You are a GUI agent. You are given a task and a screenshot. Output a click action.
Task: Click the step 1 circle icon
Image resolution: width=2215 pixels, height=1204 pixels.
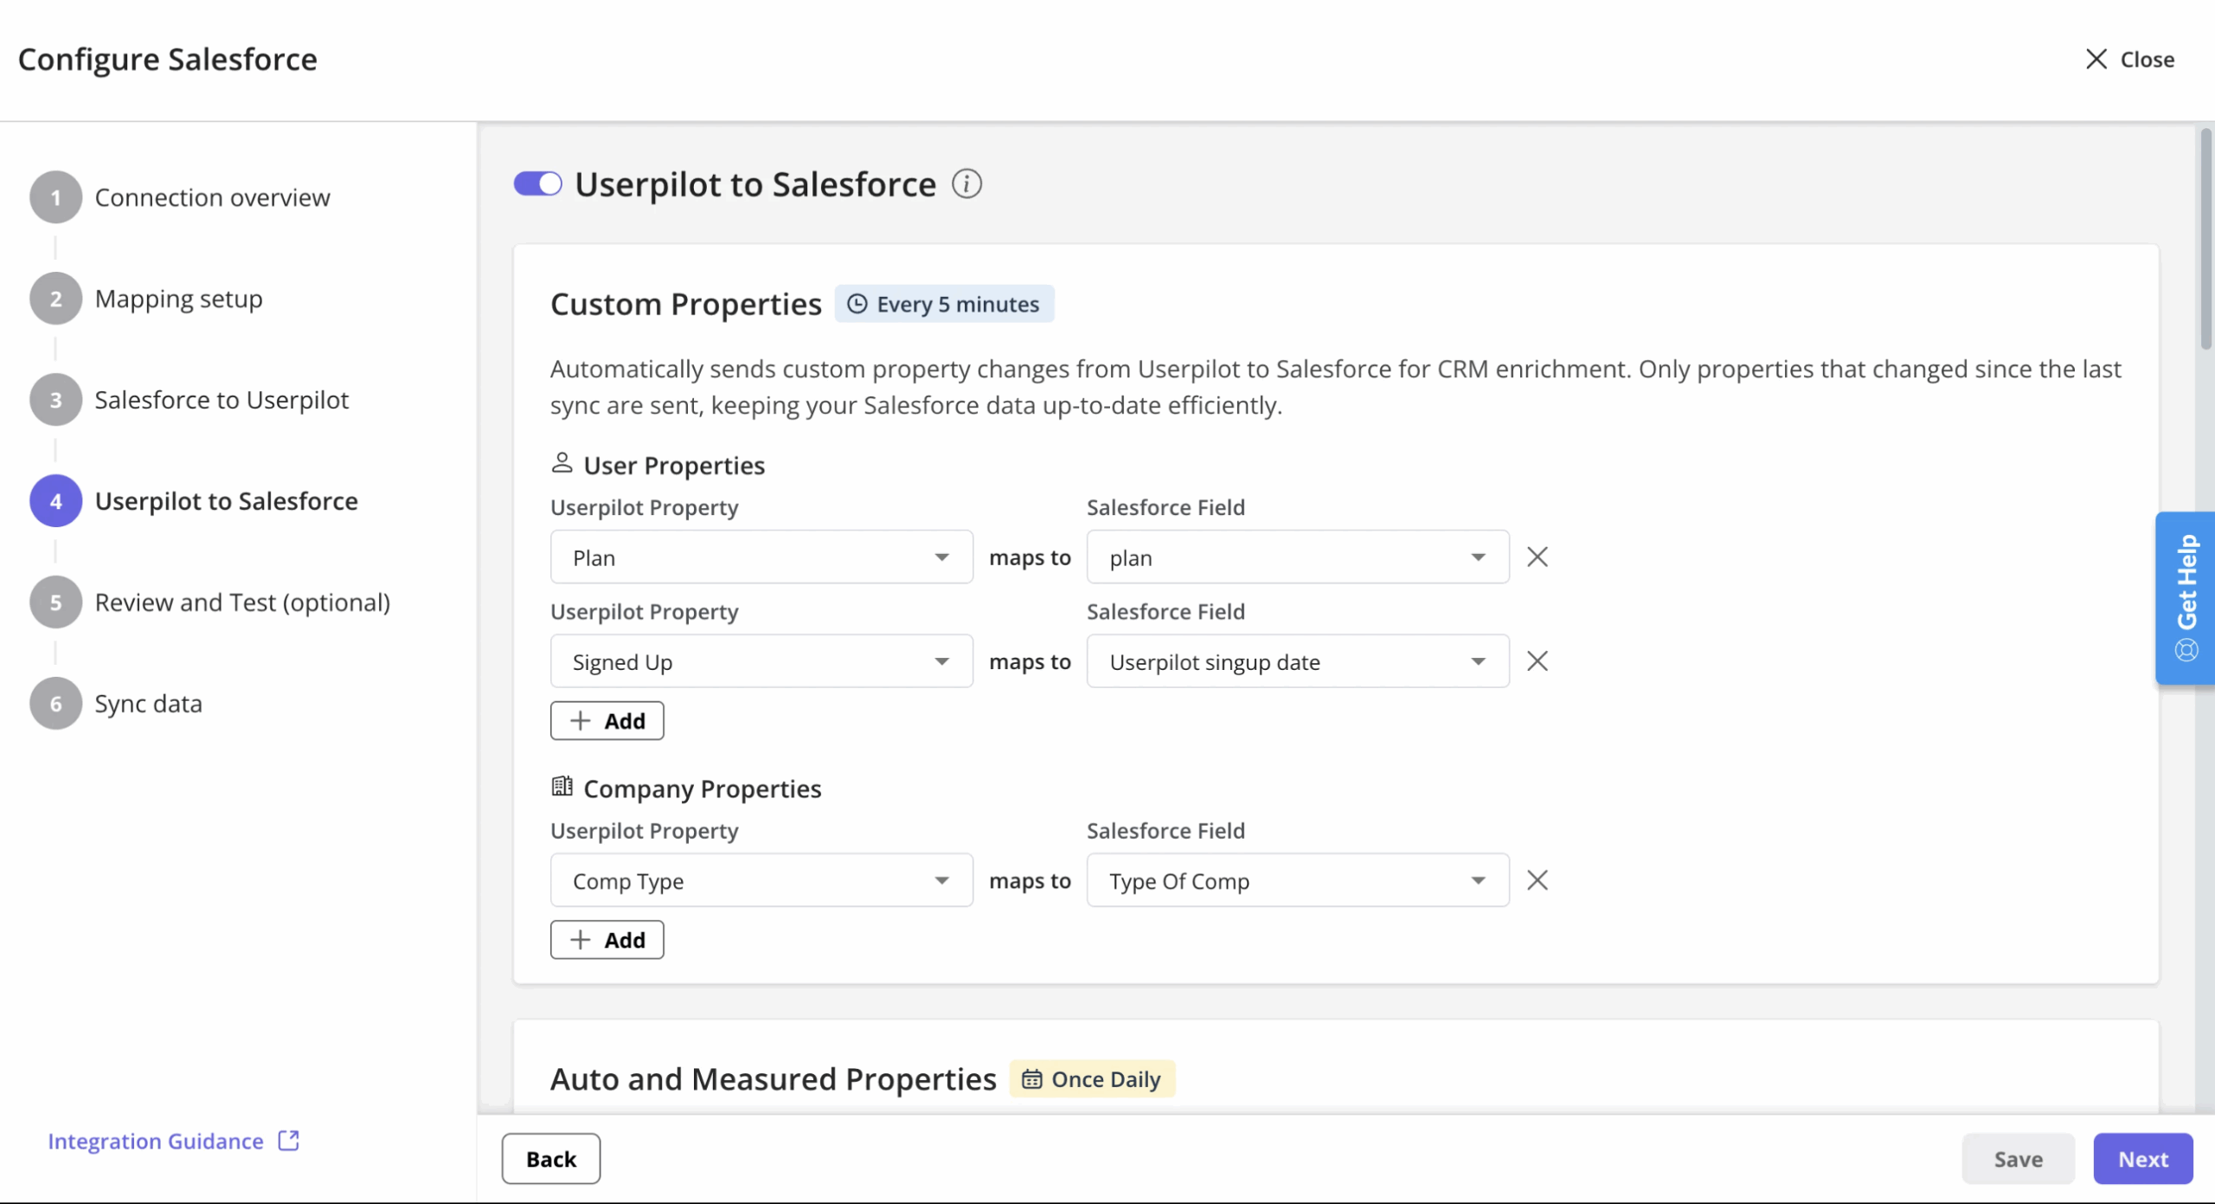[x=56, y=197]
